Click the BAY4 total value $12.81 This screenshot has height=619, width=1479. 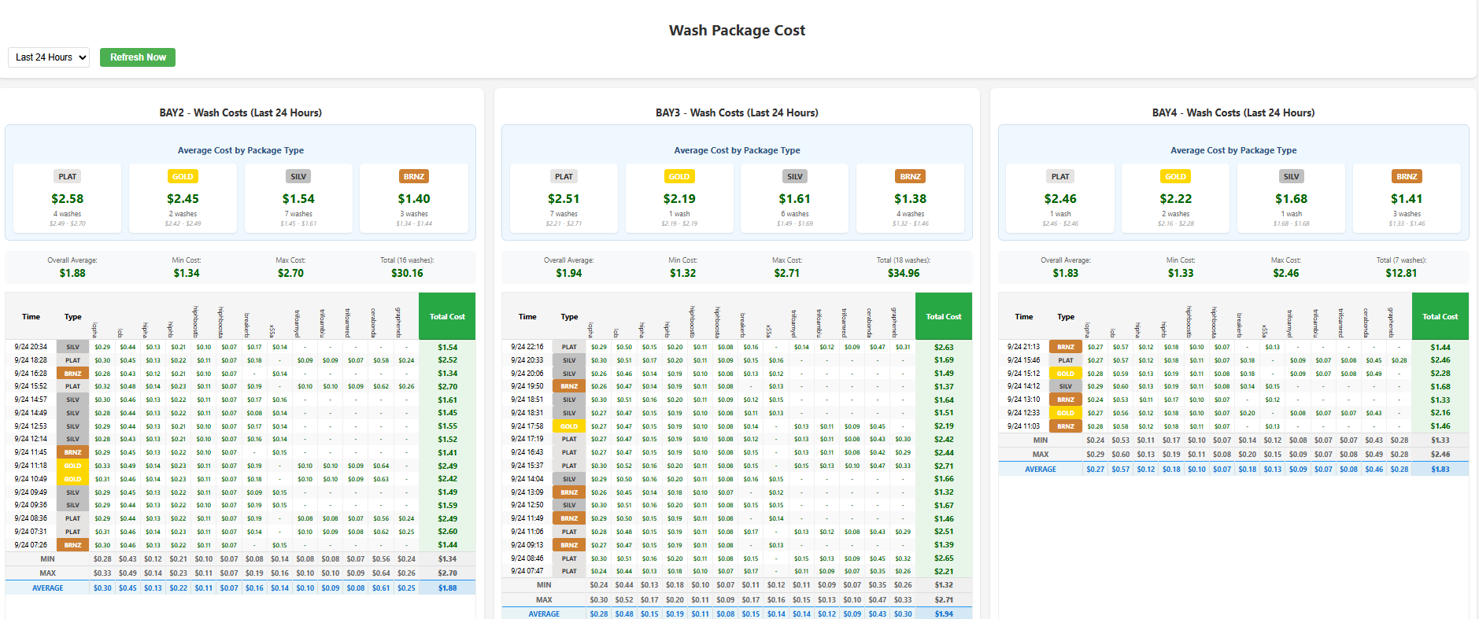[x=1401, y=273]
